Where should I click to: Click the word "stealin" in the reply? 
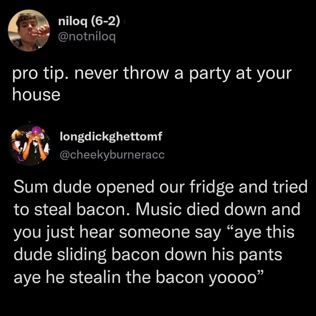(95, 277)
